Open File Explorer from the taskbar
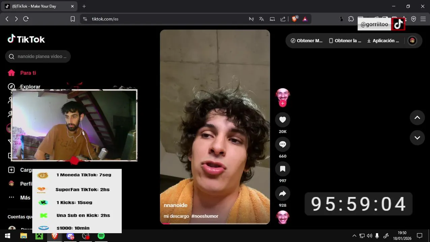430x242 pixels. point(23,236)
